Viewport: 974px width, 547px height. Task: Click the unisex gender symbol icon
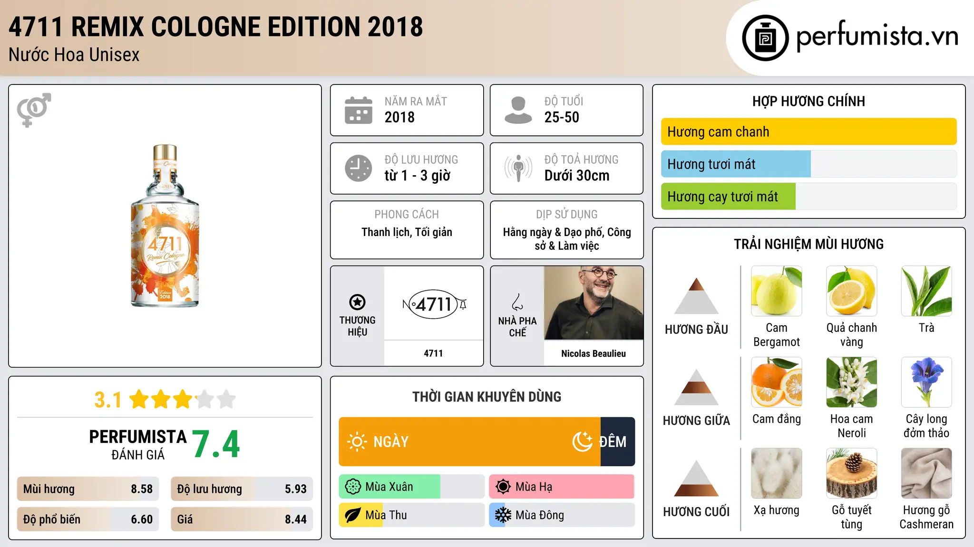34,109
